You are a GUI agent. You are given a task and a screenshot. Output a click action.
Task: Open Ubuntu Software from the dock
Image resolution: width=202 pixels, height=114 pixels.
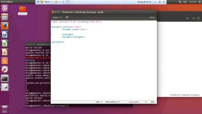(x=5, y=61)
